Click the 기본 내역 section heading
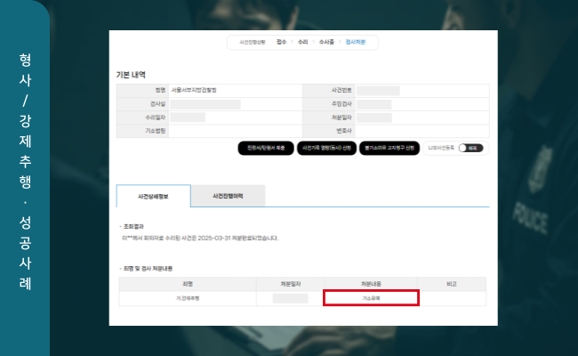Image resolution: width=578 pixels, height=356 pixels. 131,74
